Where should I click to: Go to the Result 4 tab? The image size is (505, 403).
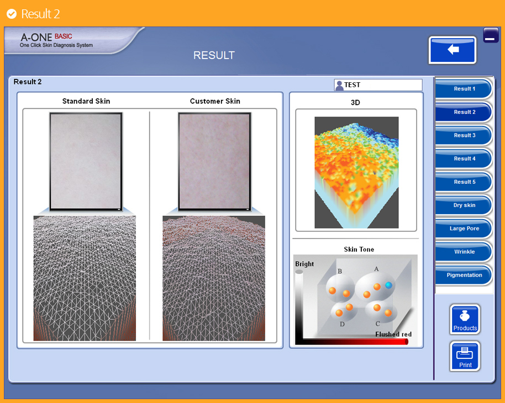464,158
